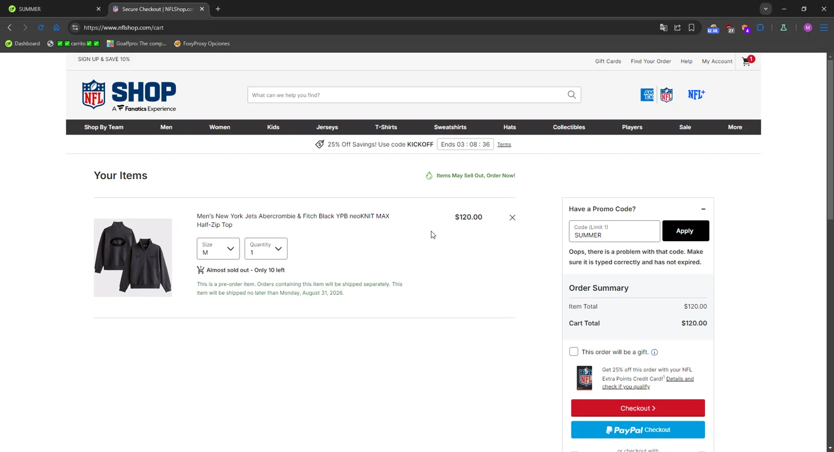Open the Terms link for KICKOFF promo
Screen dimensions: 834x452
click(504, 145)
